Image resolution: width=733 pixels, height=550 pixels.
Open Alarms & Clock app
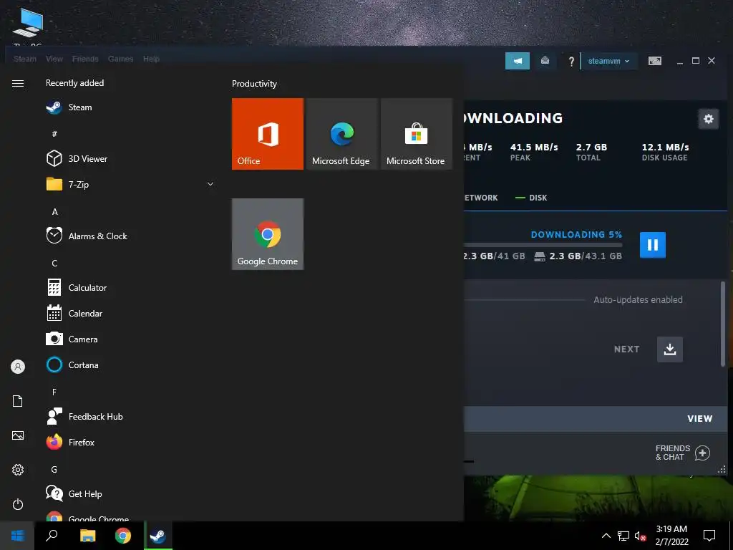87,236
